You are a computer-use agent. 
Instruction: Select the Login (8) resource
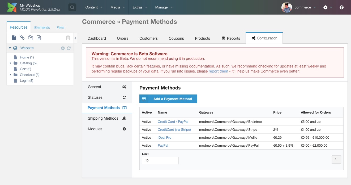pos(27,80)
